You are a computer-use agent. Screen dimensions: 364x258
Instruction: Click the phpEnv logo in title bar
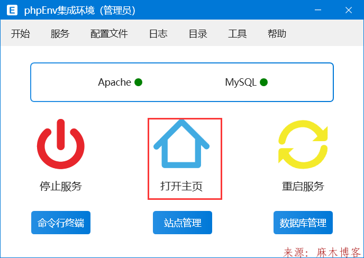click(12, 10)
